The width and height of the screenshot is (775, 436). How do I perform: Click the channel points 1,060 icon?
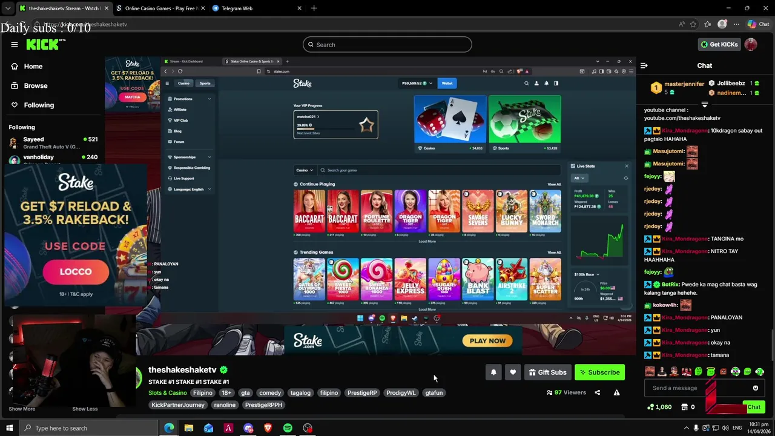click(651, 407)
